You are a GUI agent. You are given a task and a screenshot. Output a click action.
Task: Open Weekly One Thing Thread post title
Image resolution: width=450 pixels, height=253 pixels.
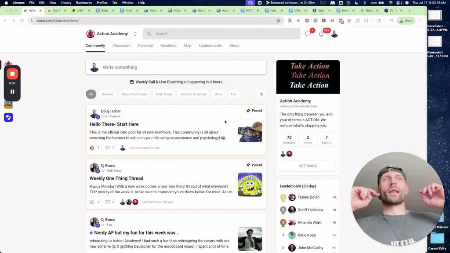(x=116, y=178)
